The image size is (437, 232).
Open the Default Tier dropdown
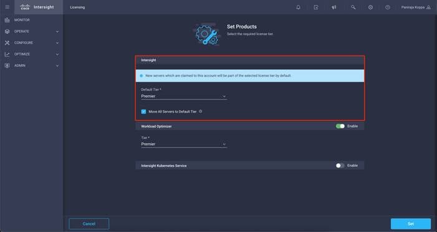tap(184, 96)
